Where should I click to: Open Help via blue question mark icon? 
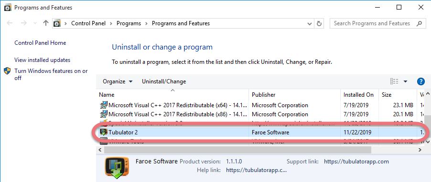(421, 81)
